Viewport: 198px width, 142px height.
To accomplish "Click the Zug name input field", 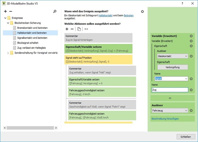I will 170,90.
